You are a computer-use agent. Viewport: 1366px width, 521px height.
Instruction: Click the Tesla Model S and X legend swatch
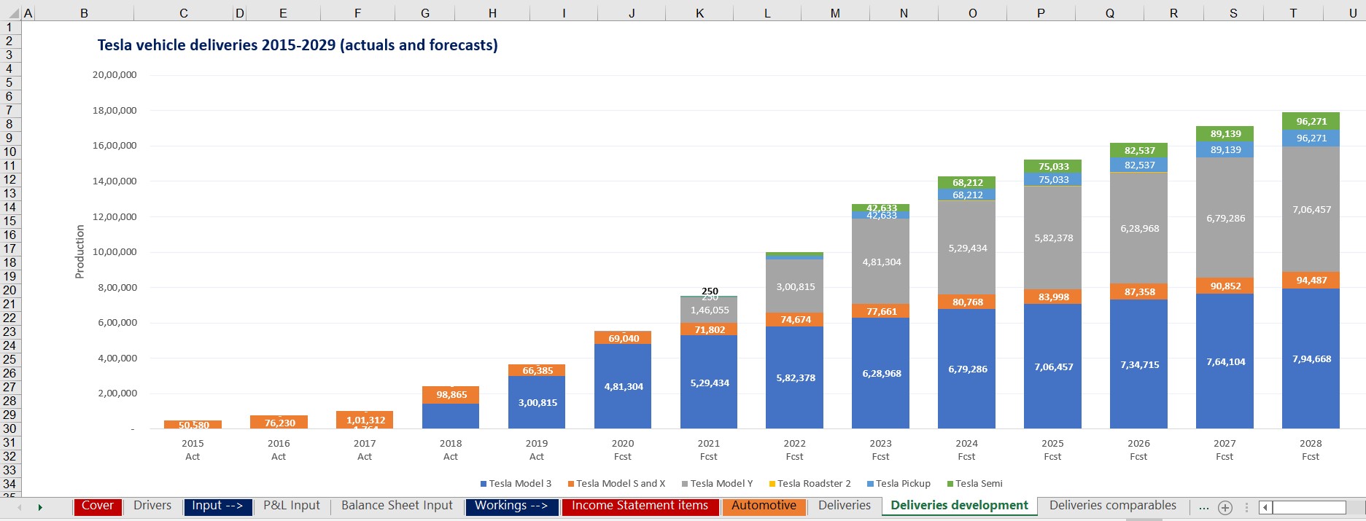571,484
